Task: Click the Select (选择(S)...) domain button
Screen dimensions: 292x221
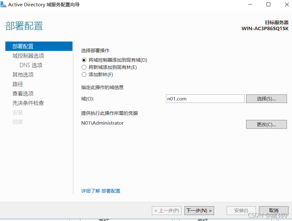Action: click(266, 99)
